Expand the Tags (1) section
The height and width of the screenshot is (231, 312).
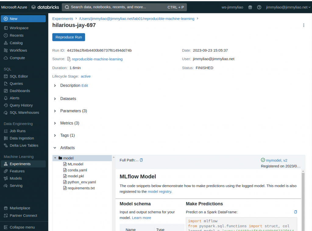click(55, 136)
